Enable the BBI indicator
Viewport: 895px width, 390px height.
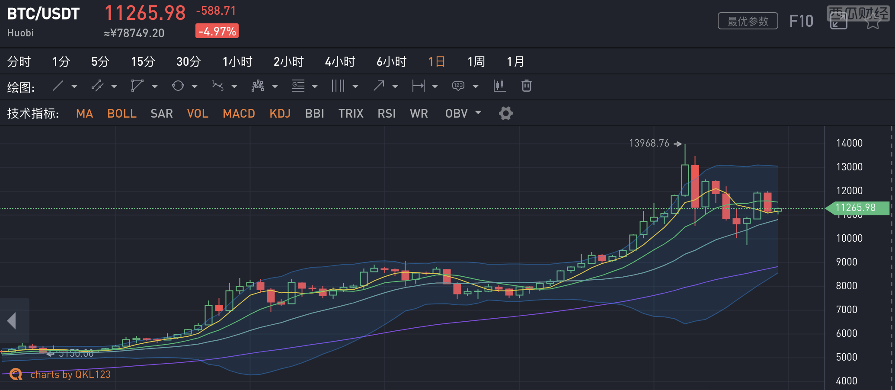pos(314,113)
